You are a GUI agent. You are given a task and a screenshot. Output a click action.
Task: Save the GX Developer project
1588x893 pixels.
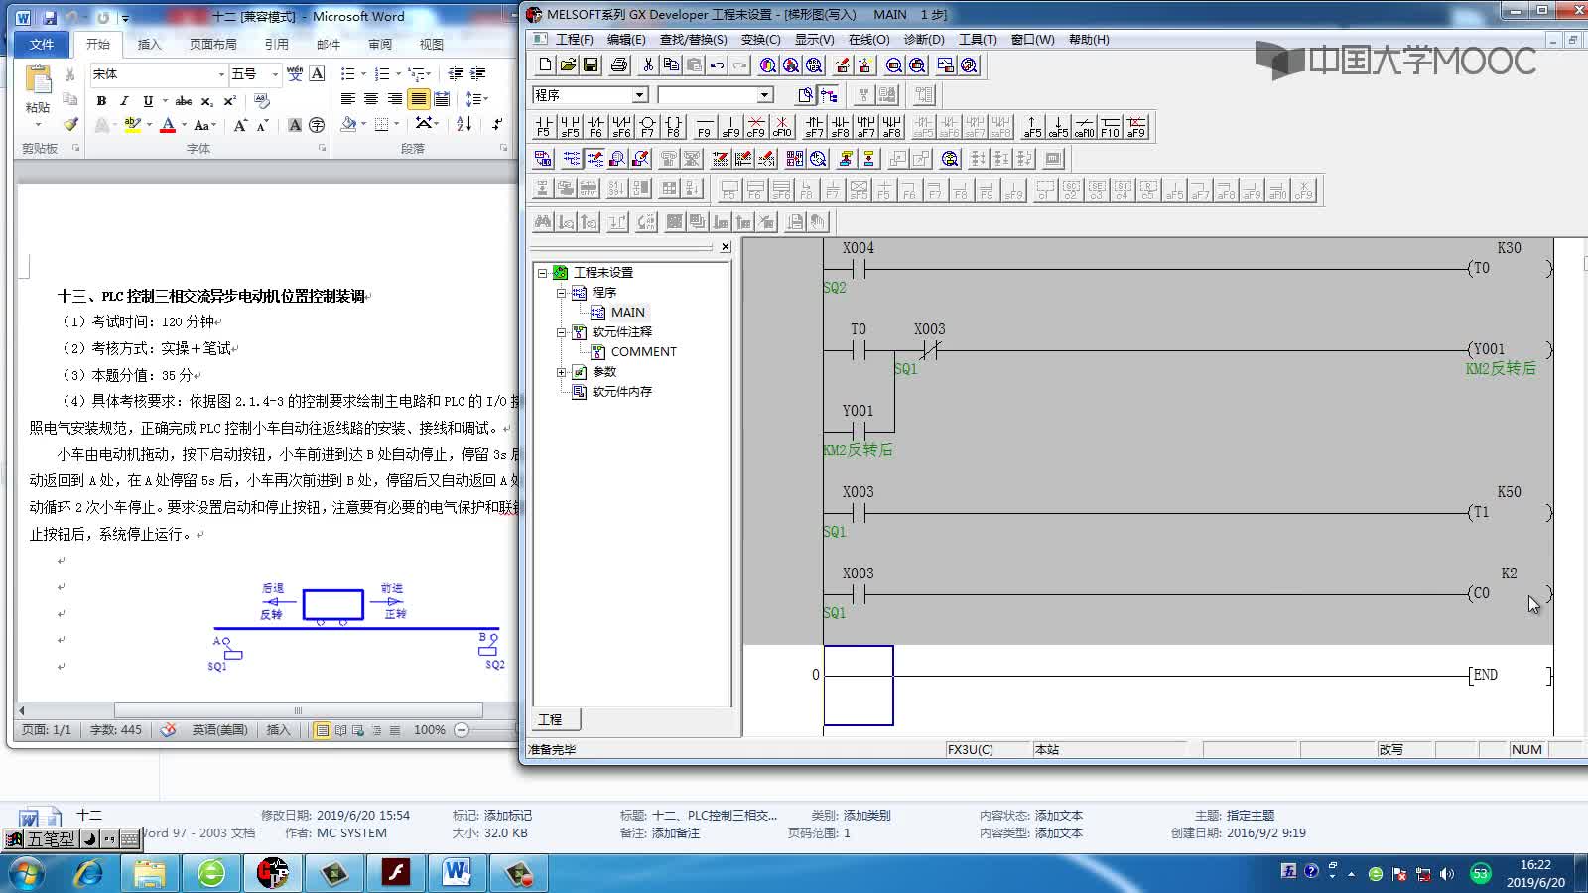pos(591,65)
